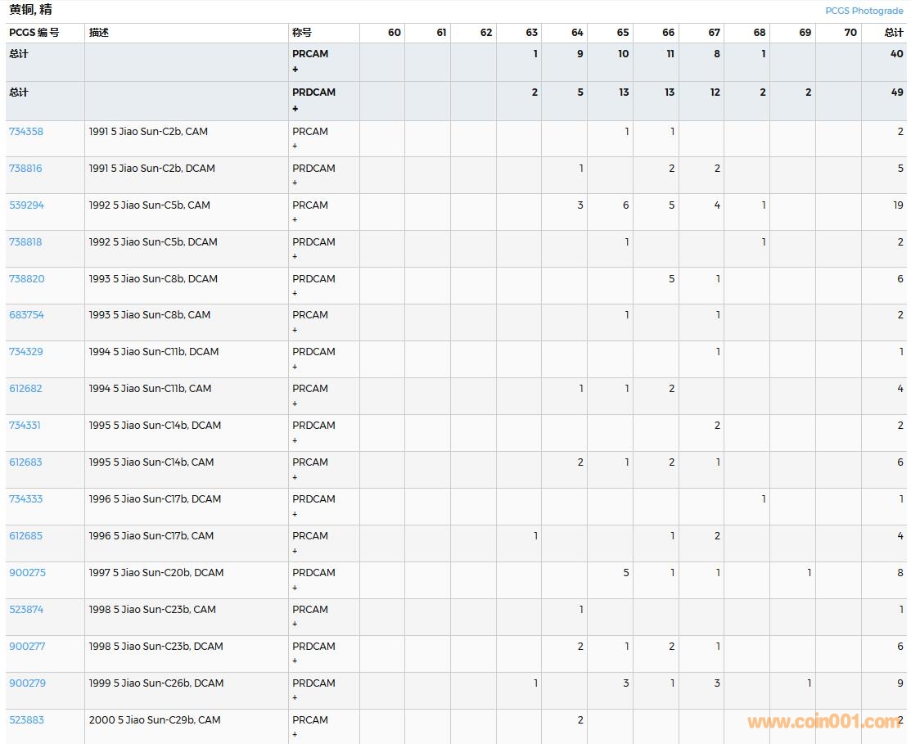Open coin number 900277
Viewport: 911px width, 744px height.
(x=27, y=647)
